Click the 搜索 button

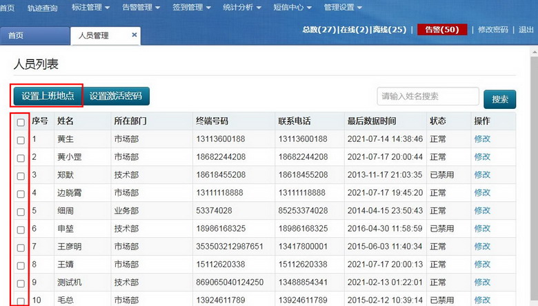pyautogui.click(x=499, y=99)
